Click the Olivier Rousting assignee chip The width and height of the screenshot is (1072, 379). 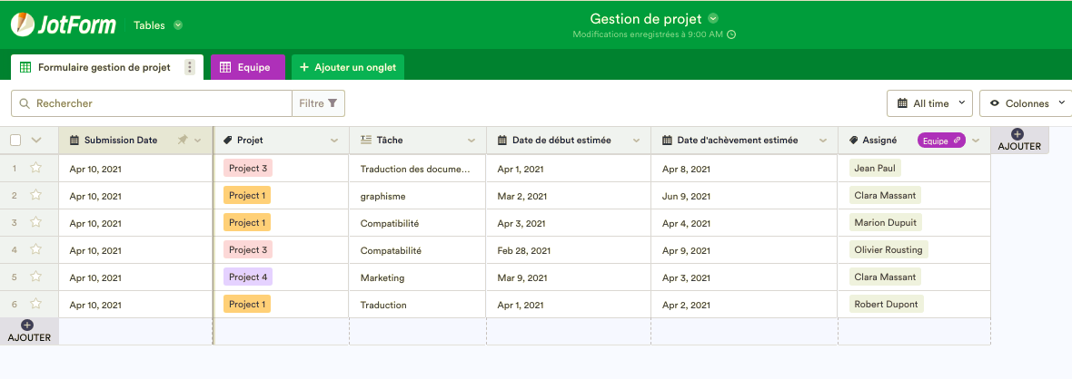[x=888, y=250]
